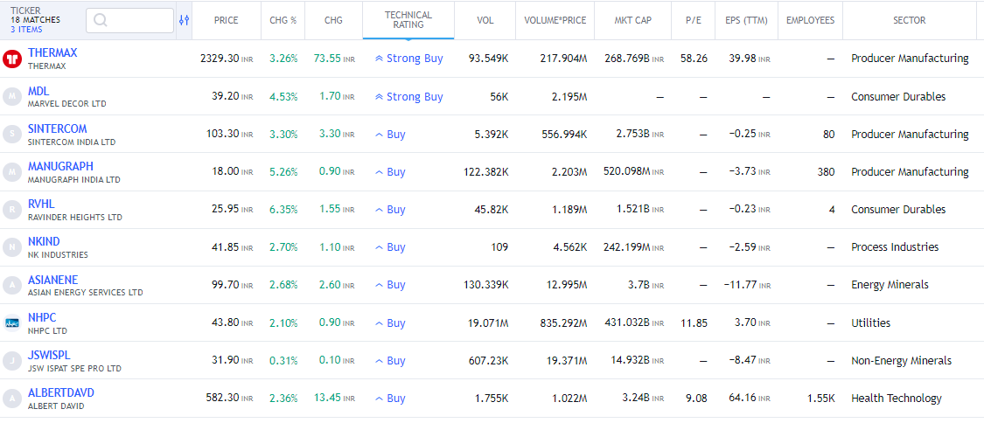Click the 4.53% change for MDL

click(x=283, y=96)
